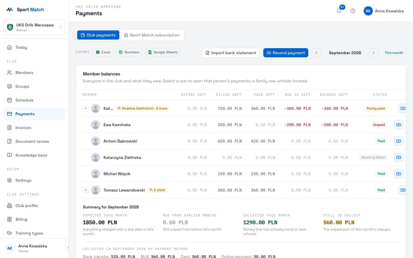Viewport: 413px width, 258px height.
Task: Open Today in the sidebar
Action: (x=34, y=47)
